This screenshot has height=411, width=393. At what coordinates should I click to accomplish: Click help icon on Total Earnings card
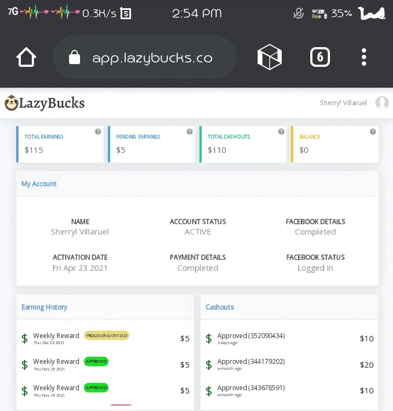point(98,132)
